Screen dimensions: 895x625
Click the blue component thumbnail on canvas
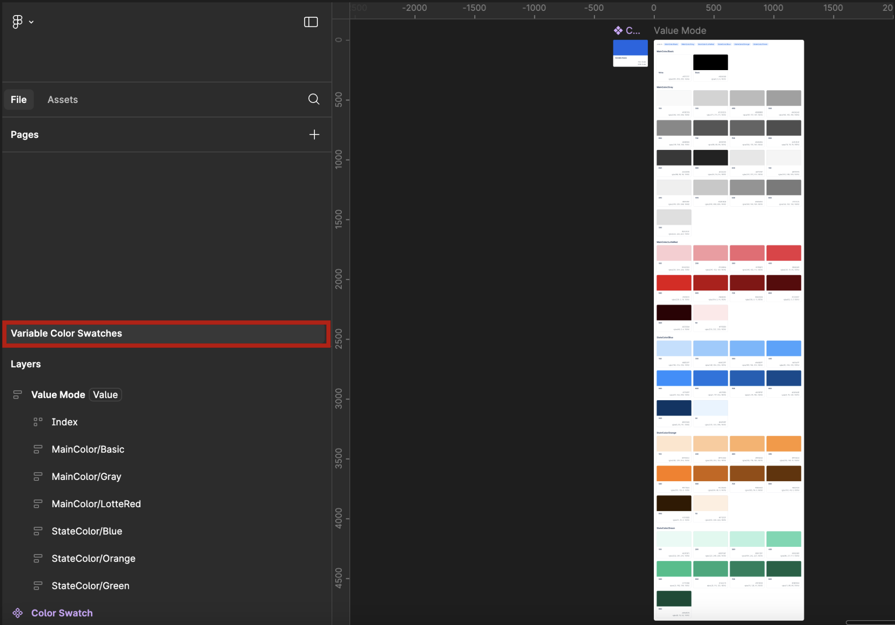(x=630, y=48)
